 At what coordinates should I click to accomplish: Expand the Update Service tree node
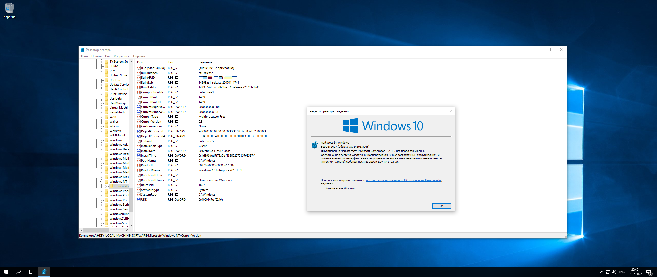(x=101, y=85)
